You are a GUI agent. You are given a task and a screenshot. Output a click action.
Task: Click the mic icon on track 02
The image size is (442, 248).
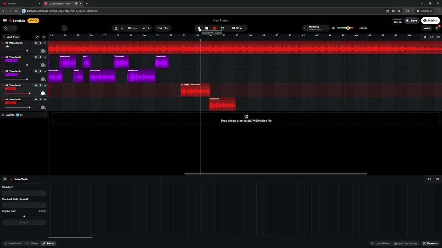[x=3, y=57]
